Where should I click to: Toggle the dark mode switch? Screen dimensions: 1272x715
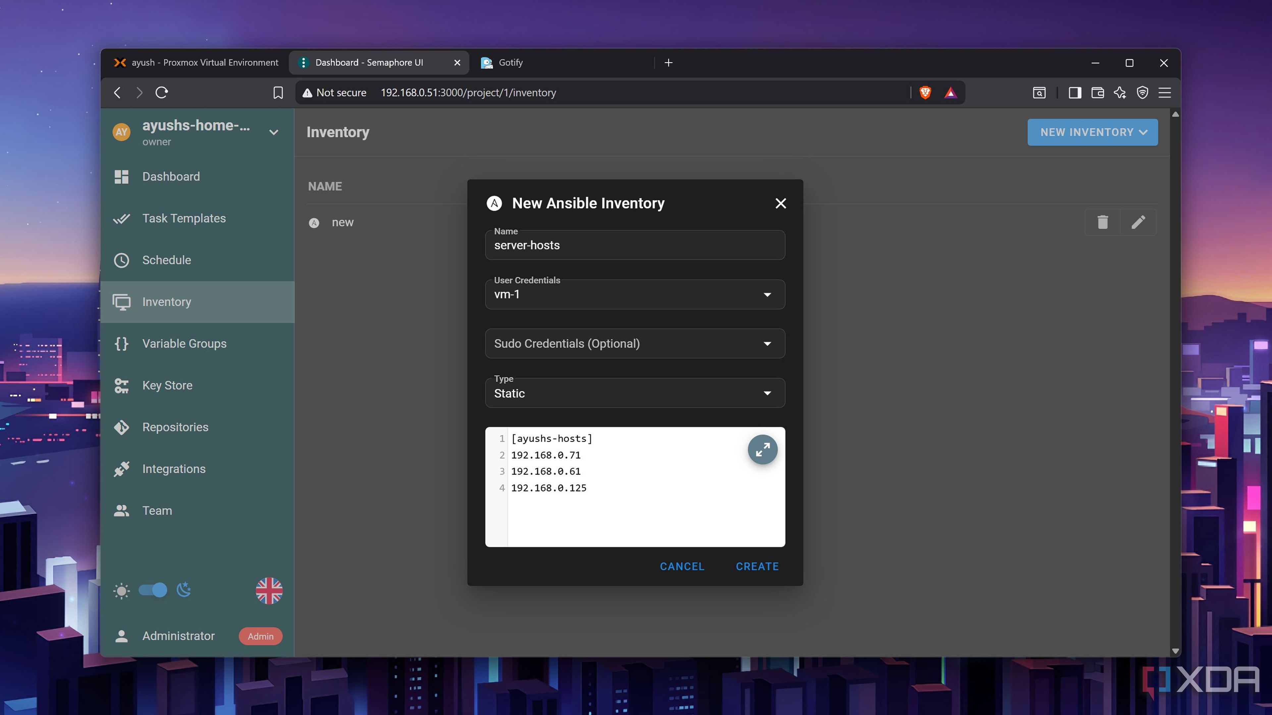[x=153, y=590]
